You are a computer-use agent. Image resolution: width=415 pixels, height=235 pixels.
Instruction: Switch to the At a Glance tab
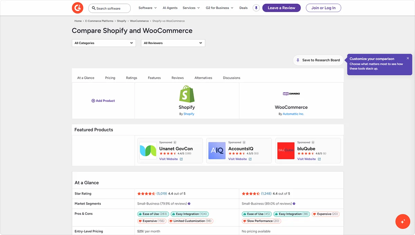click(86, 78)
